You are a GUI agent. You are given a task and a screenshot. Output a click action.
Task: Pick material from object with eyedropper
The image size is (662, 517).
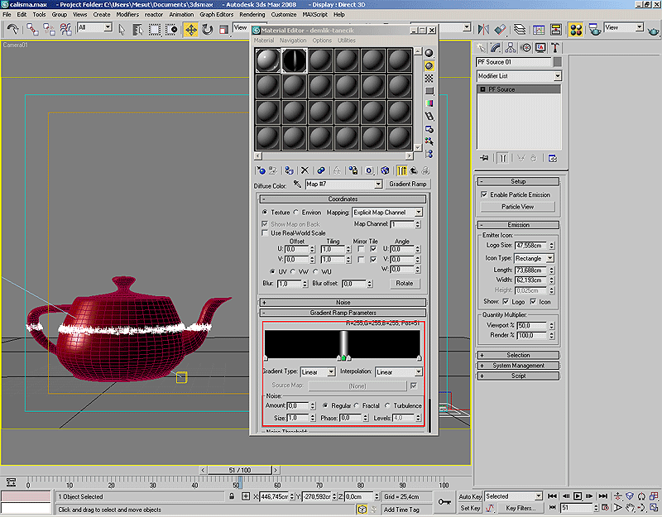point(297,184)
